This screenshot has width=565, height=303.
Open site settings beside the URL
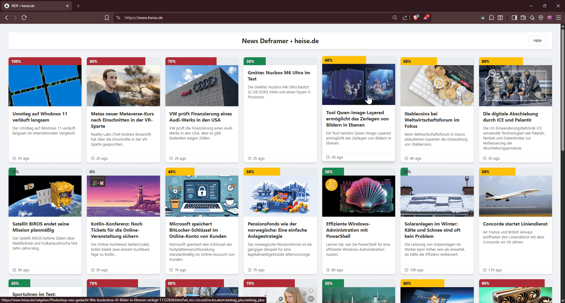click(x=118, y=18)
